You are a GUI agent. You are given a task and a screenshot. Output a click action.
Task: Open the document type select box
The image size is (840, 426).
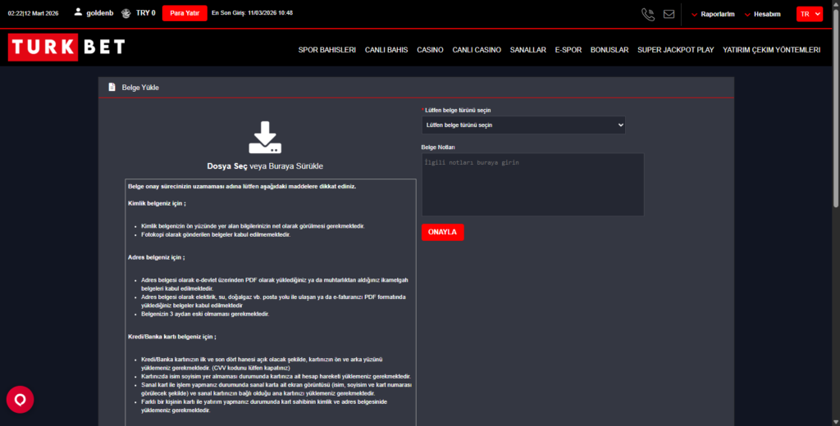pyautogui.click(x=523, y=125)
